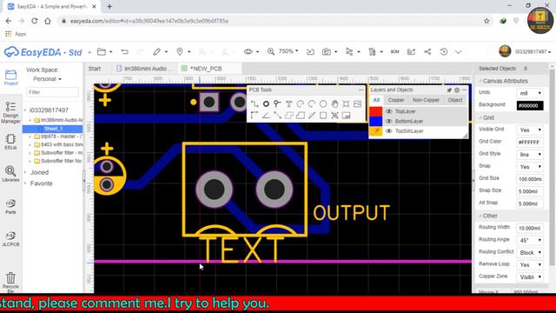Select the Protractor angle tool in PCB Tools
The width and height of the screenshot is (556, 313).
(x=266, y=116)
